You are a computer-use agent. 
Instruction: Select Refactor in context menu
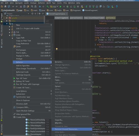click(33, 62)
